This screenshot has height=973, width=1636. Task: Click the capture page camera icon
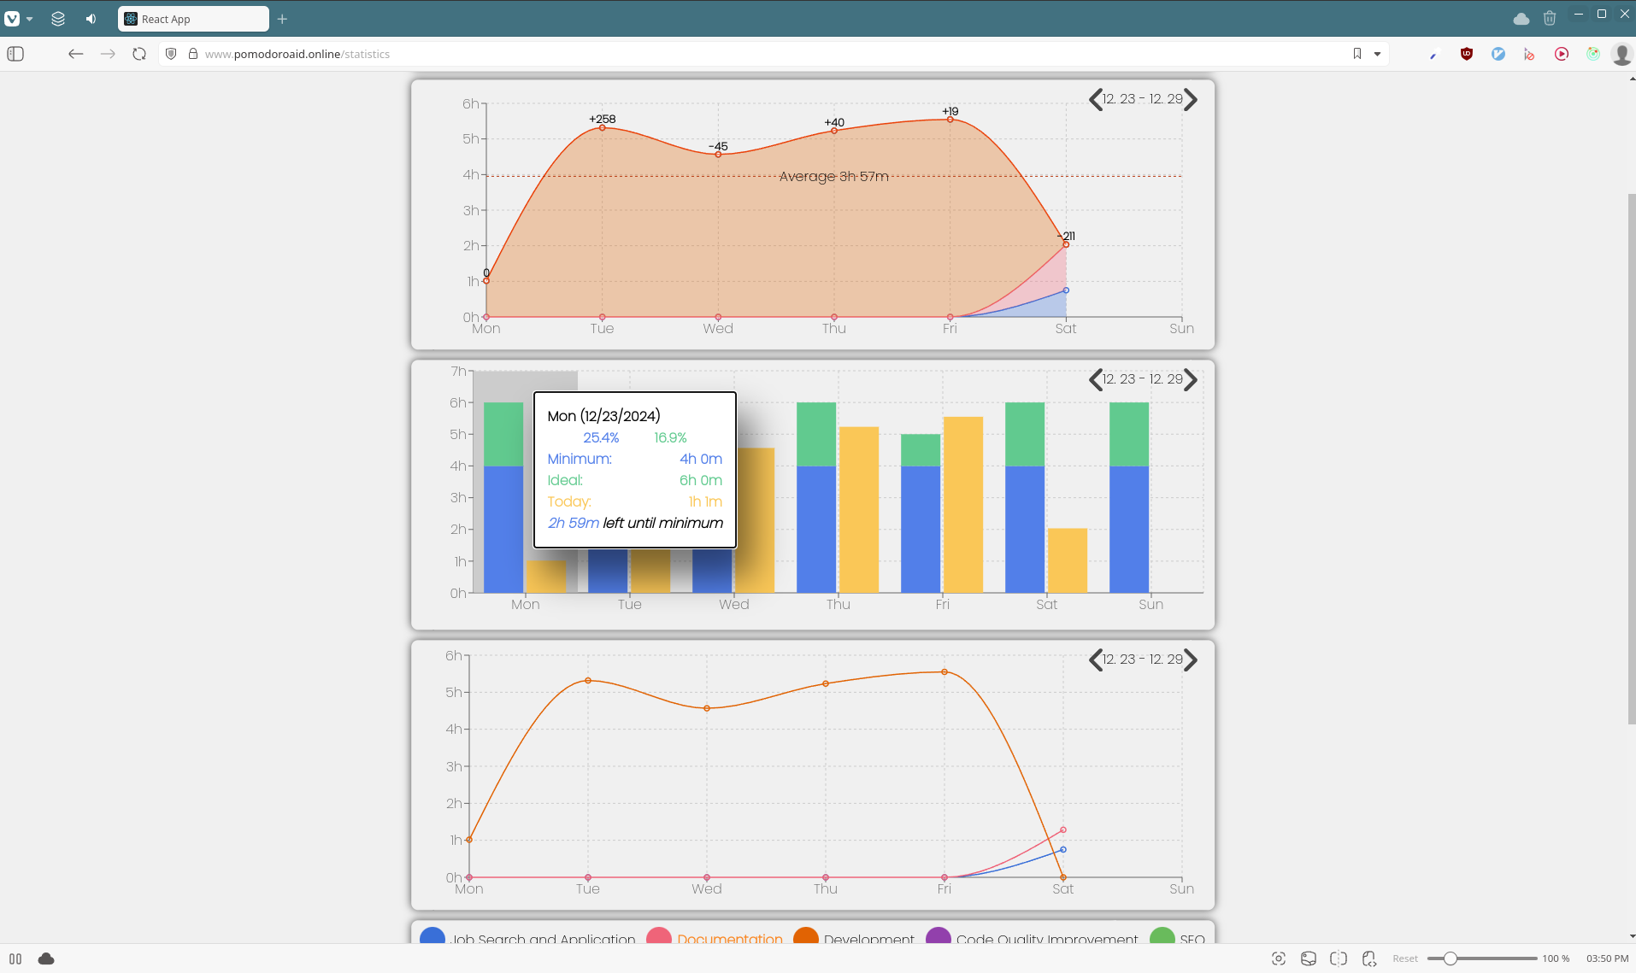click(1279, 958)
